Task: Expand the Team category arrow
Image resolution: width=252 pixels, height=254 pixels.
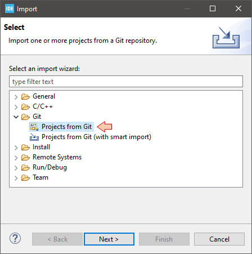Action: (x=16, y=178)
